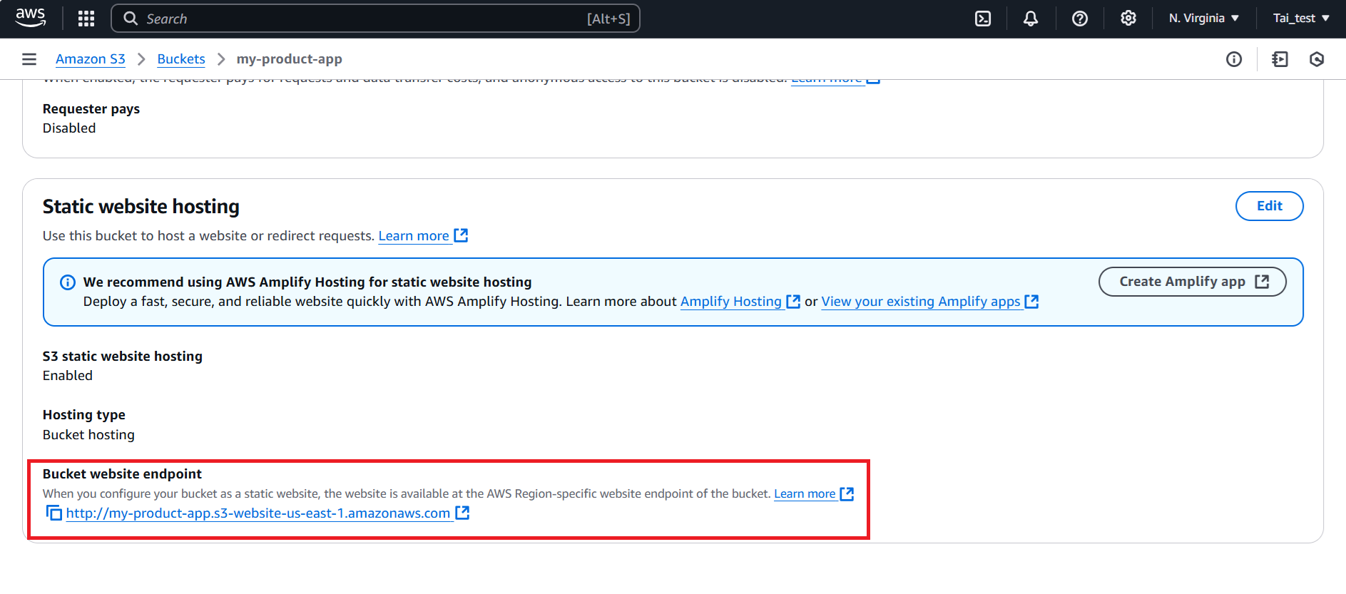Viewport: 1346px width, 594px height.
Task: Open the notifications bell
Action: pos(1031,19)
